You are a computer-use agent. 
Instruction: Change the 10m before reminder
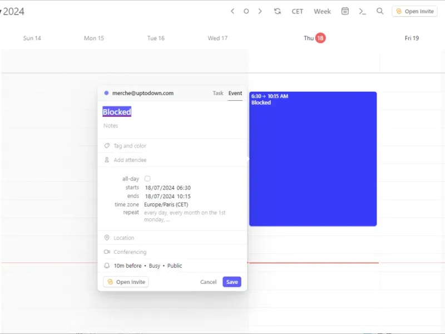127,266
